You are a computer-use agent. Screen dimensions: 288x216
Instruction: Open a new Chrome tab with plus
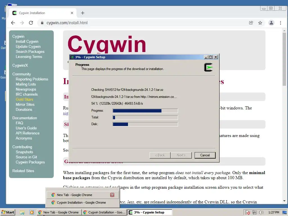(83, 13)
